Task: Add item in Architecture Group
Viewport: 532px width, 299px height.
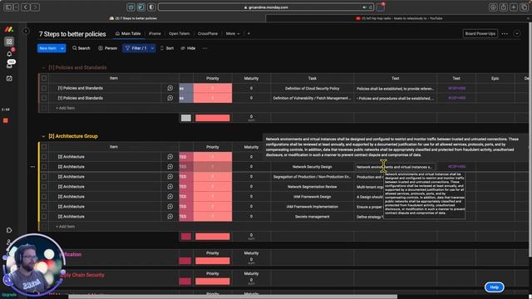Action: tap(65, 227)
